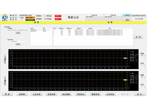
Task: Click the coil number search input field
Action: 18,42
